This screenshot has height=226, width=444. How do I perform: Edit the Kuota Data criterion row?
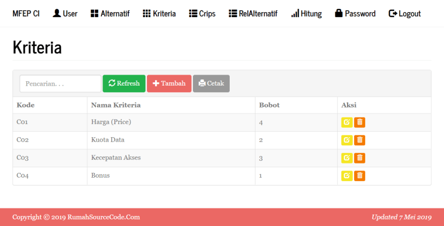346,140
